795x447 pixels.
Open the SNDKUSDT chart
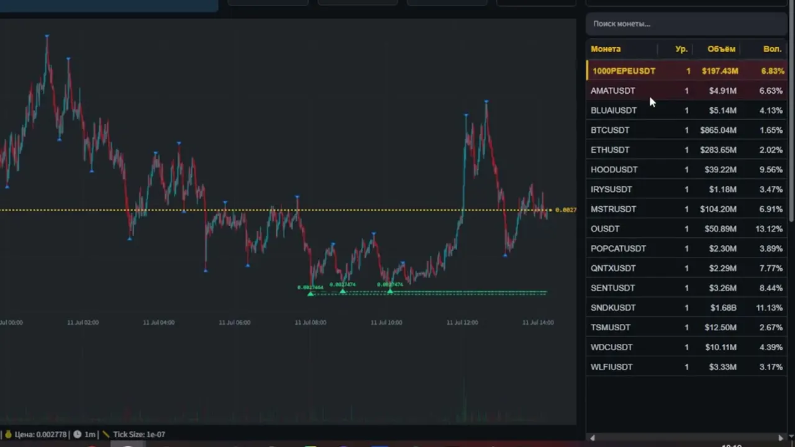(686, 308)
